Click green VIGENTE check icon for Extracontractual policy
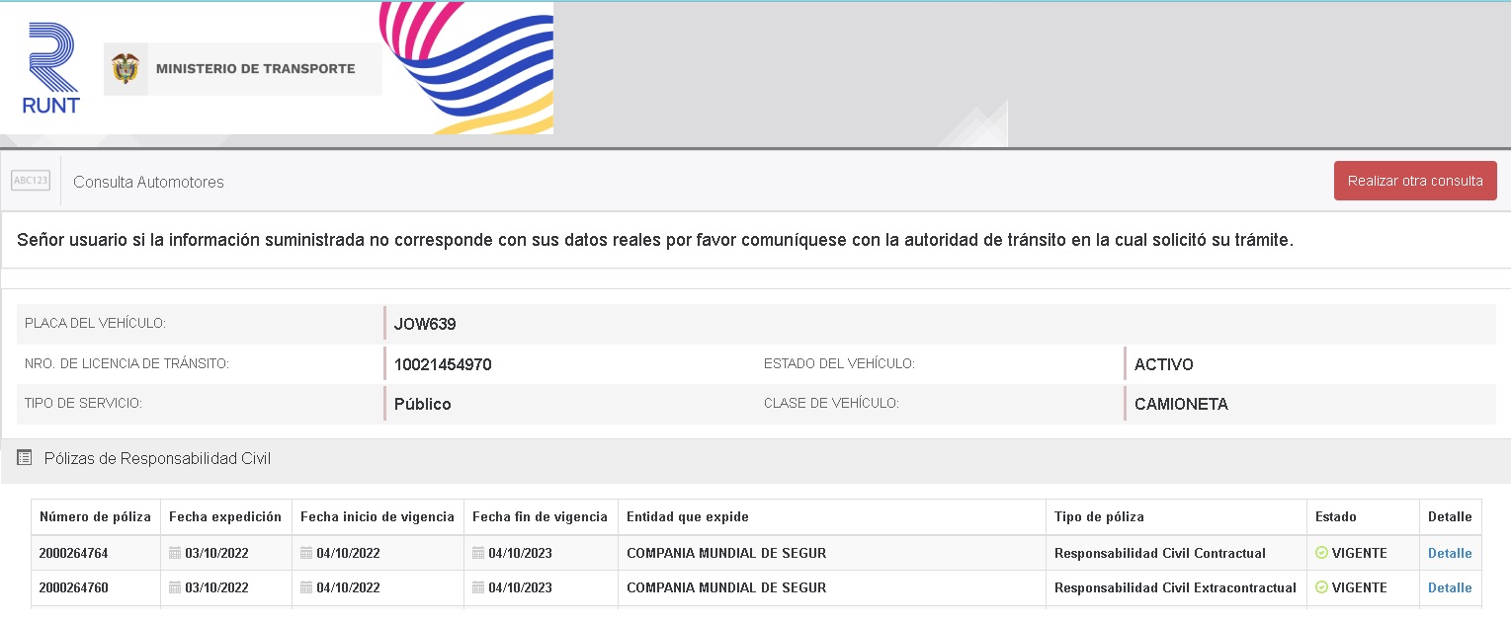The width and height of the screenshot is (1512, 622). click(x=1321, y=587)
